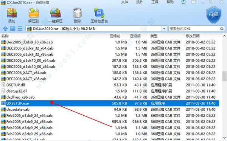Click the search magnifier icon
This screenshot has width=227, height=141.
pyautogui.click(x=222, y=29)
